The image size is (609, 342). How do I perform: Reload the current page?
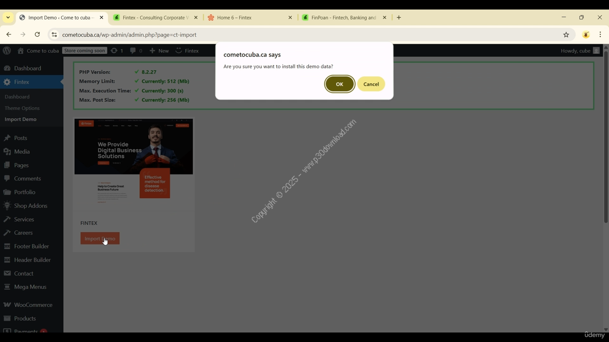[x=37, y=35]
